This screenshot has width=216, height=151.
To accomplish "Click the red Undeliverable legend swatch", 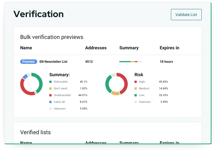I will coord(50,95).
